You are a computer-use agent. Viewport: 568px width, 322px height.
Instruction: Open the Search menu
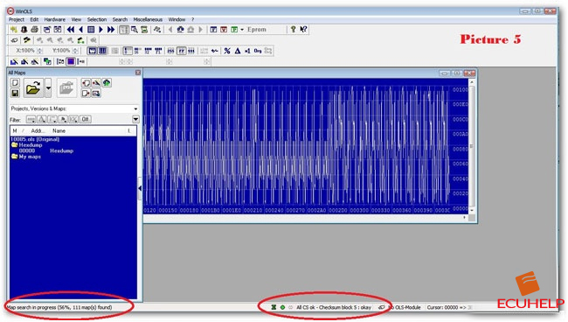tap(120, 19)
